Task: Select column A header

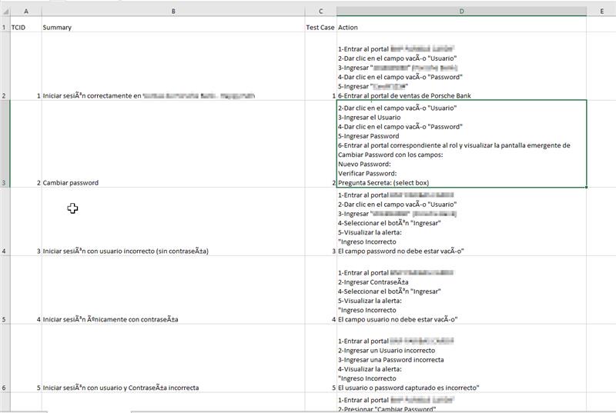Action: [x=26, y=12]
